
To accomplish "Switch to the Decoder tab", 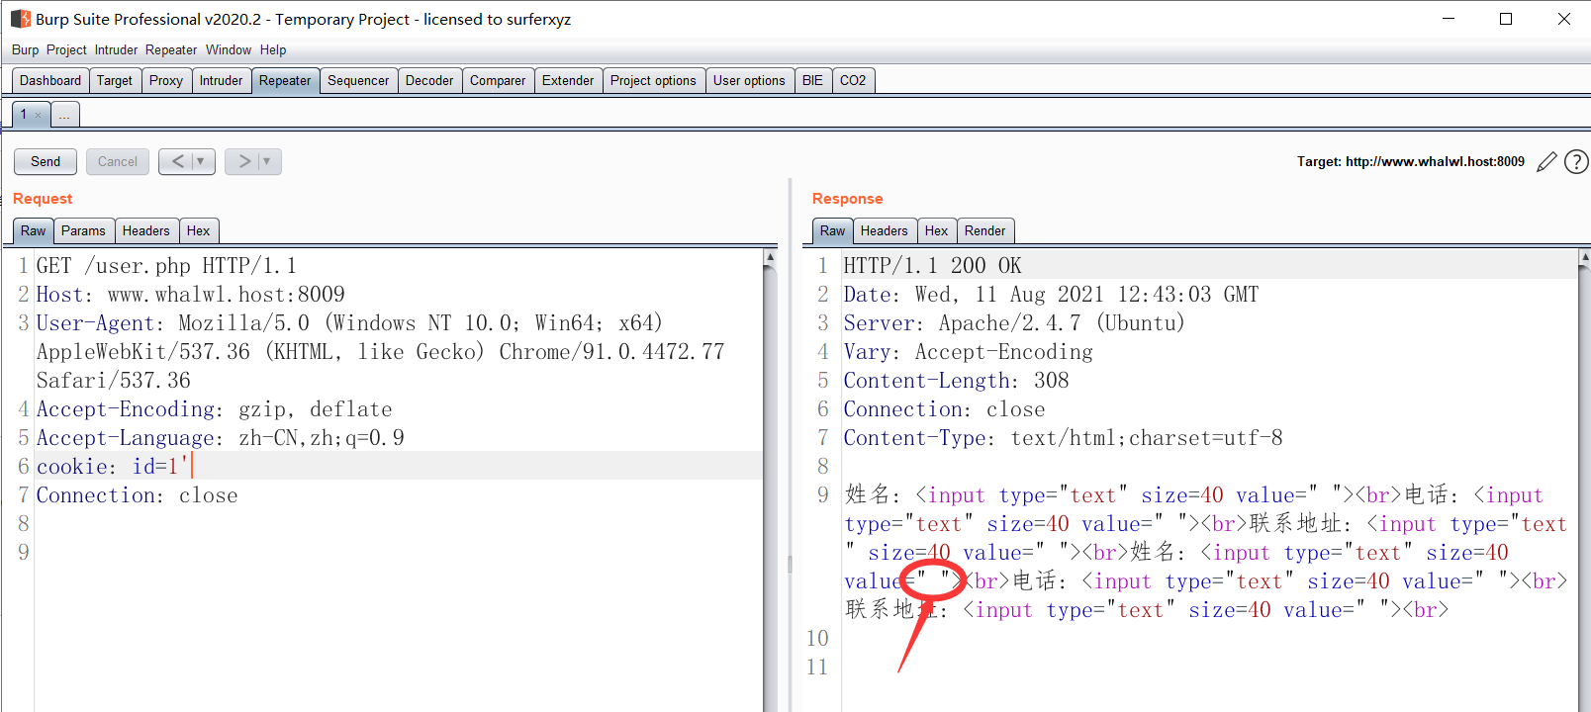I will (x=429, y=81).
